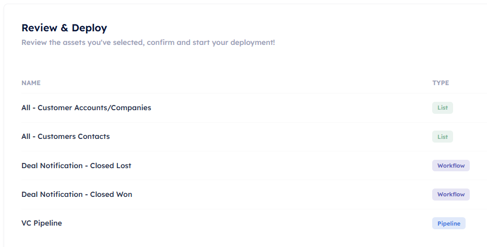Click List badge for Customers Contacts

[x=442, y=137]
